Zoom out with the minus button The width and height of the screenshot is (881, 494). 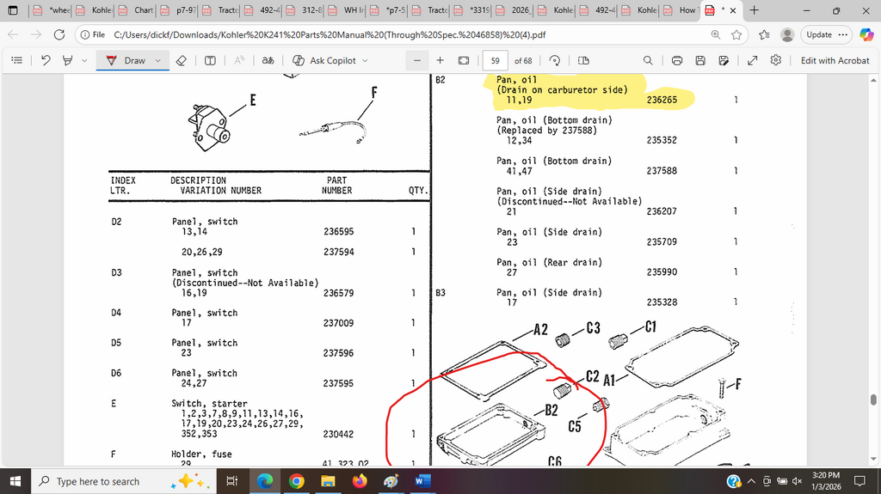coord(417,60)
